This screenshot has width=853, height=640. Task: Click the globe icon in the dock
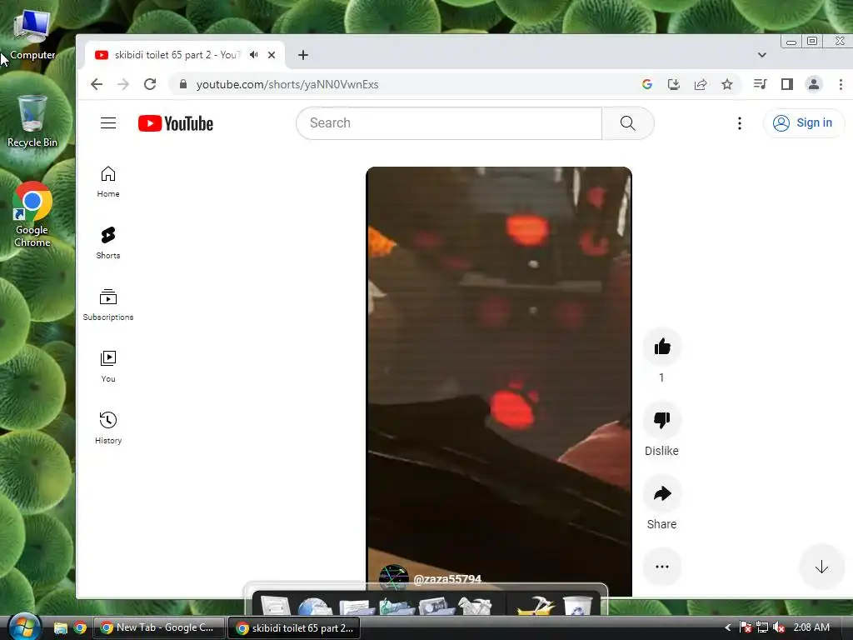[x=315, y=607]
